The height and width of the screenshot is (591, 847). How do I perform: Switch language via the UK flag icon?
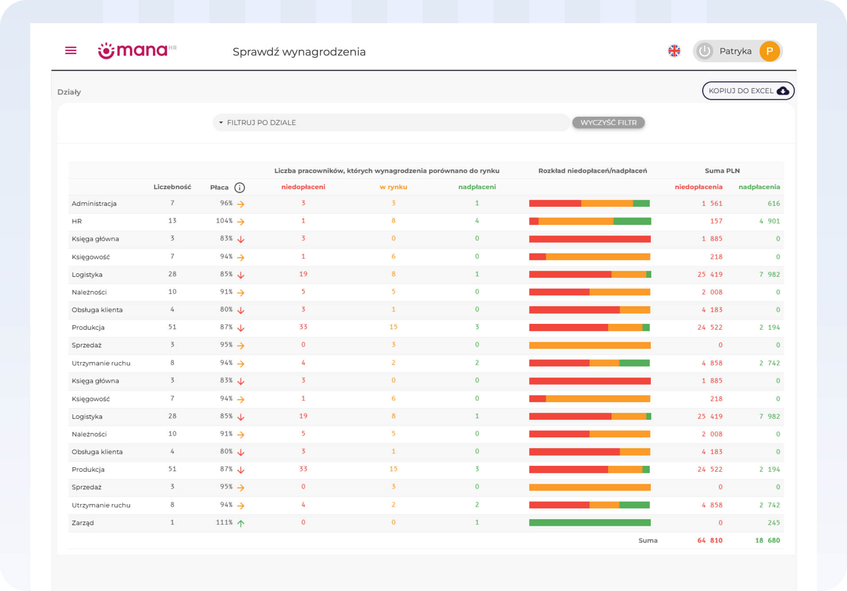pos(674,51)
